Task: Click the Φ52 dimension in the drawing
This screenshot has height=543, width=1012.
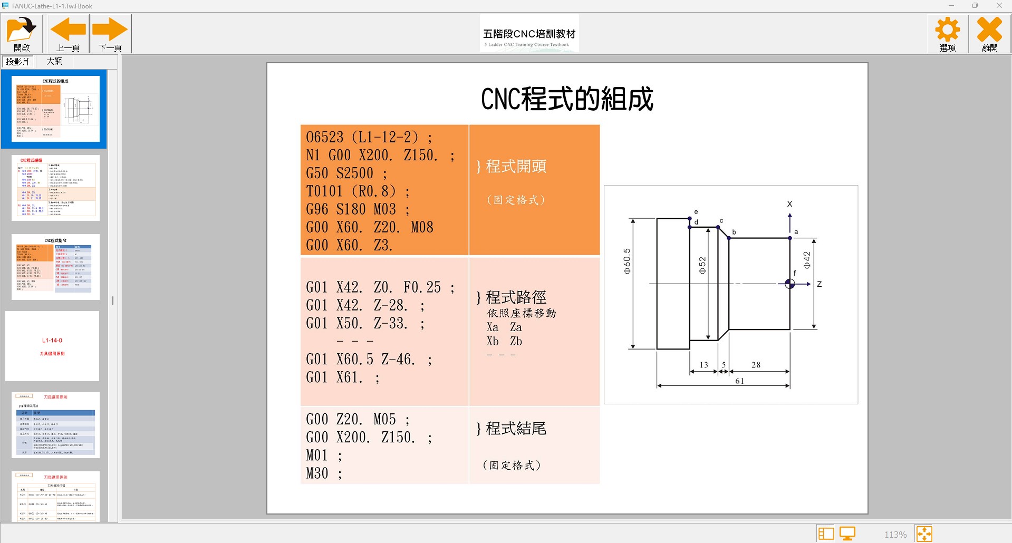Action: tap(702, 266)
